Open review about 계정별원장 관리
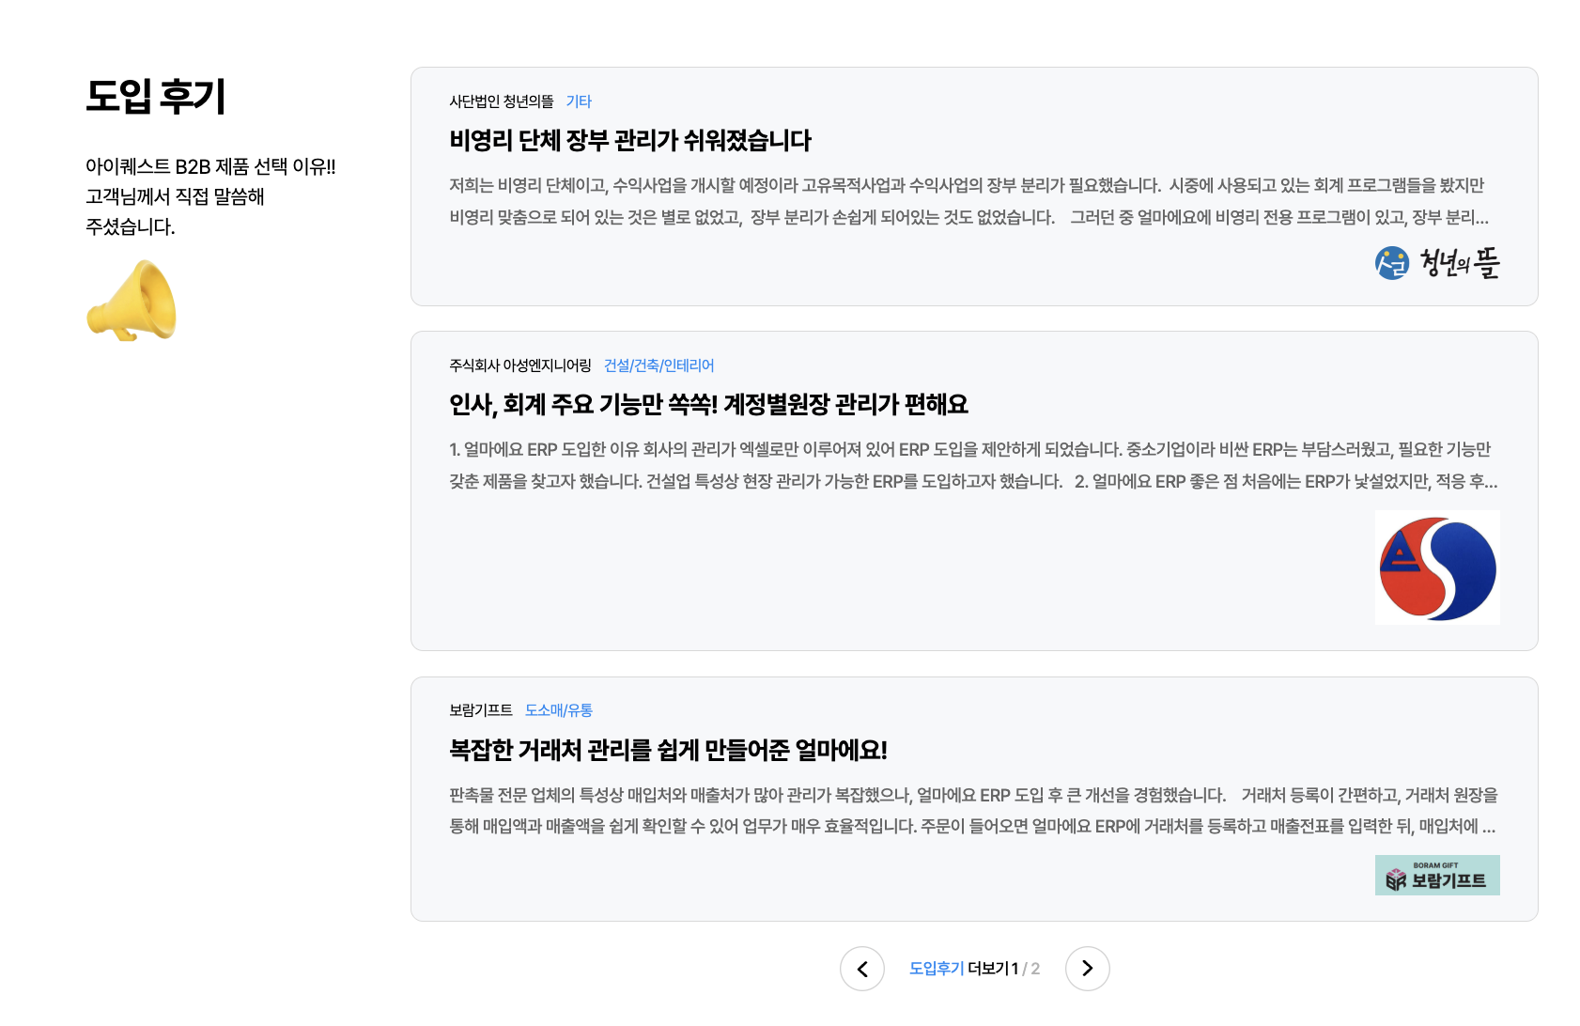 pyautogui.click(x=709, y=406)
